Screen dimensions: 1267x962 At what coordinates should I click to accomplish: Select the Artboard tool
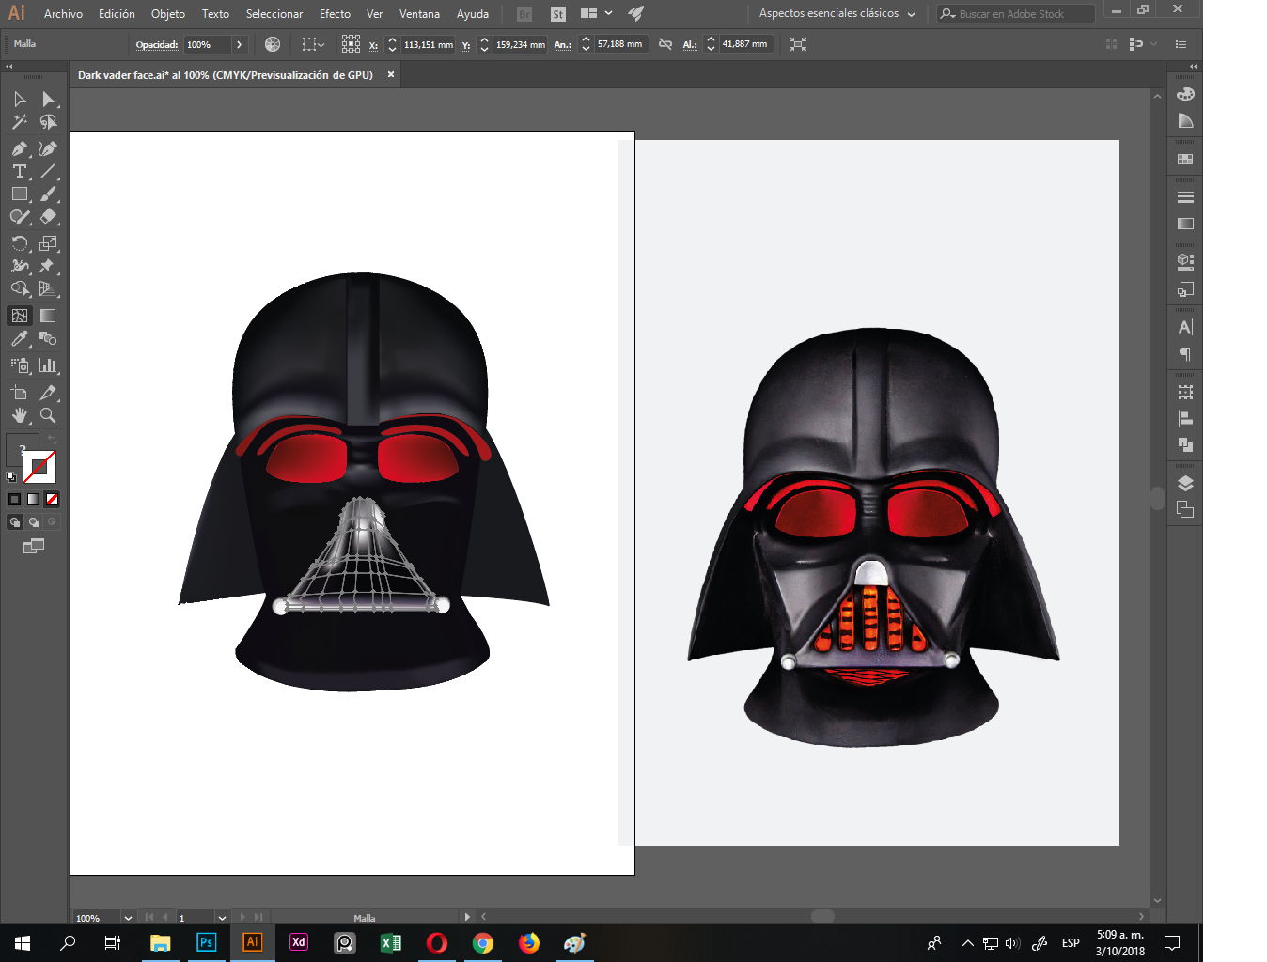pos(20,393)
